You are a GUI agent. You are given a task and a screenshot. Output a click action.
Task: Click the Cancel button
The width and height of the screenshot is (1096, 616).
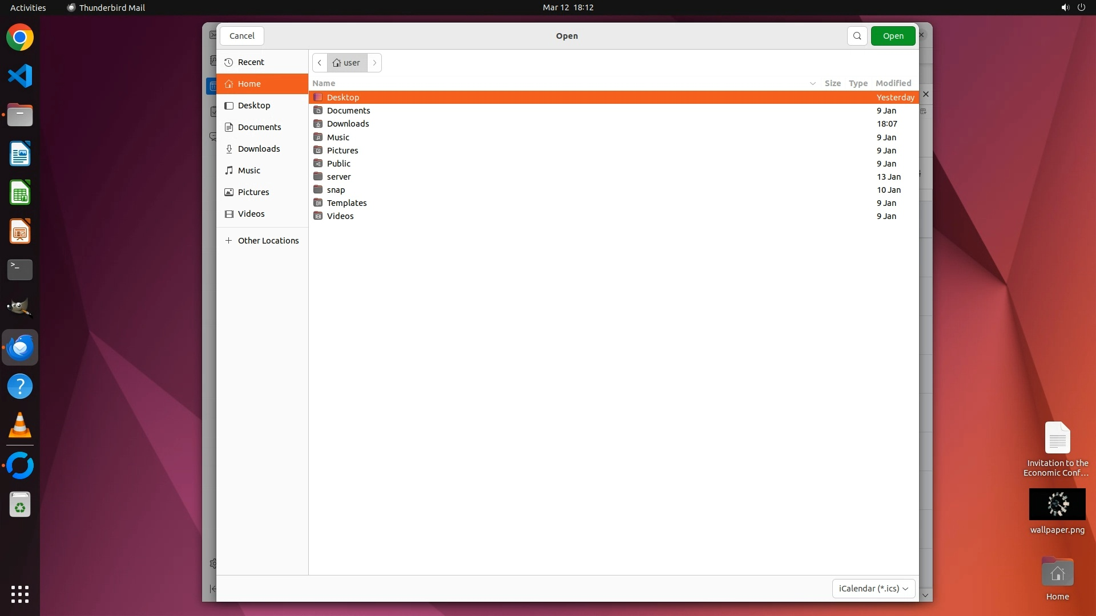point(242,36)
